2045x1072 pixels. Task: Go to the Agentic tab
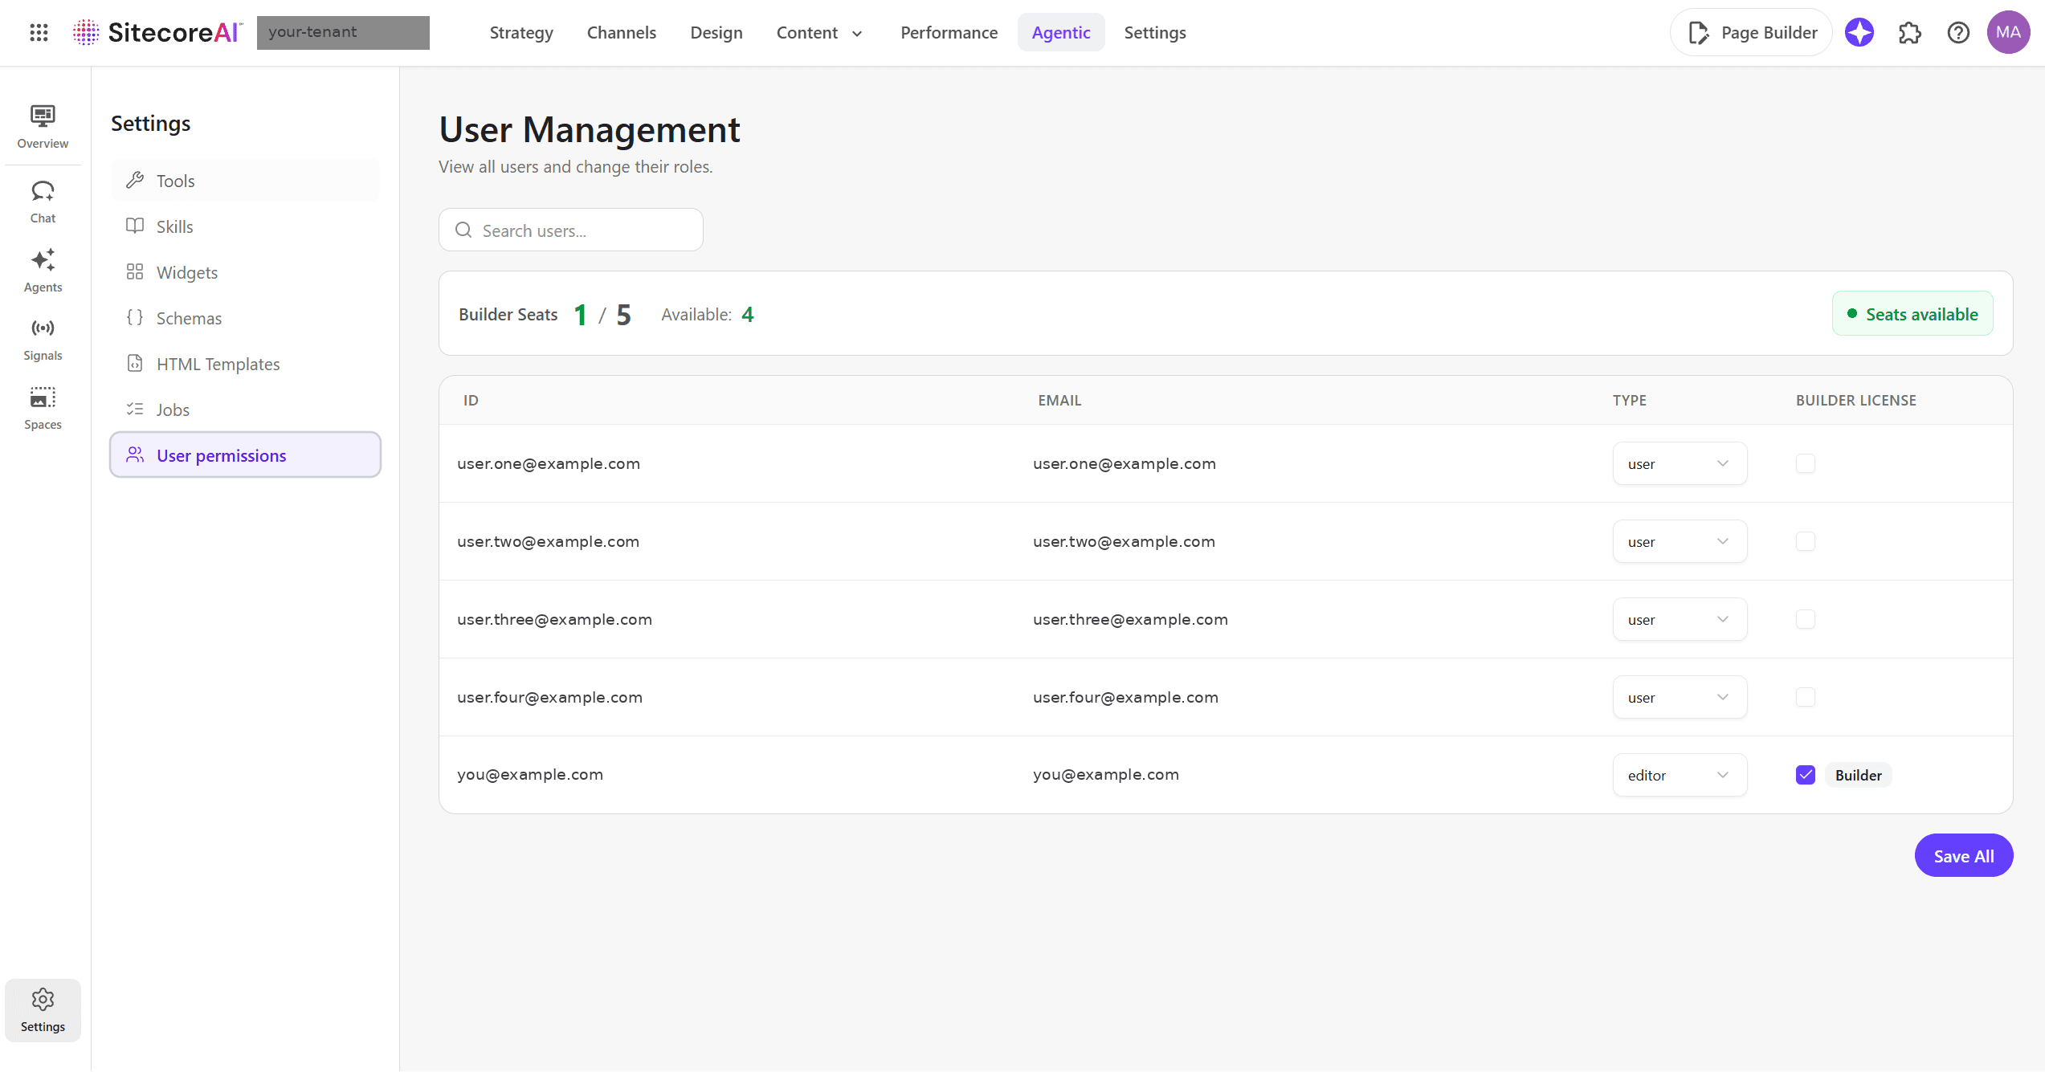pos(1060,32)
